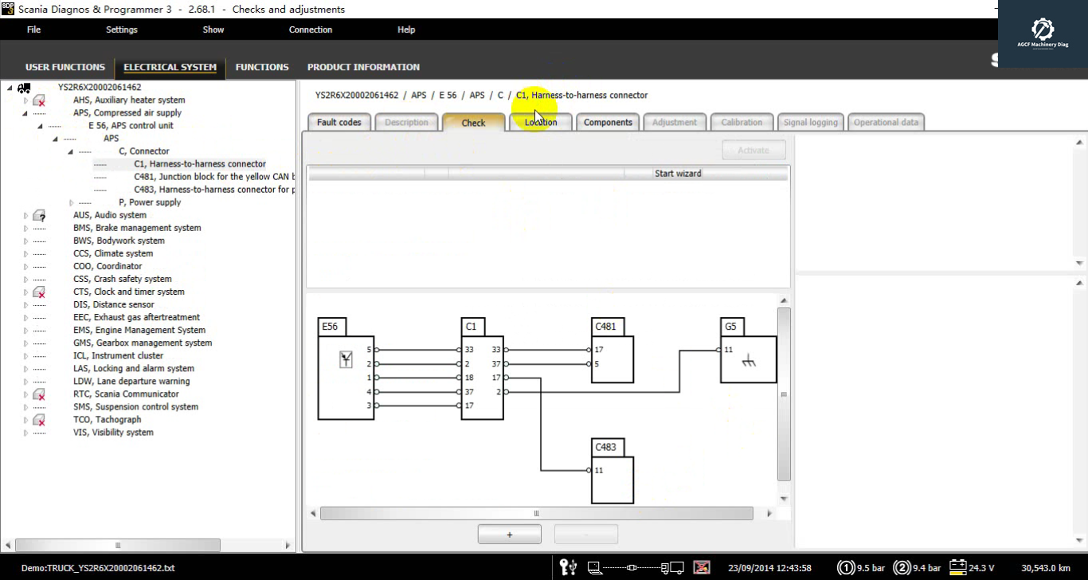Viewport: 1088px width, 580px height.
Task: Click the TCO Tachograph error icon
Action: click(38, 420)
